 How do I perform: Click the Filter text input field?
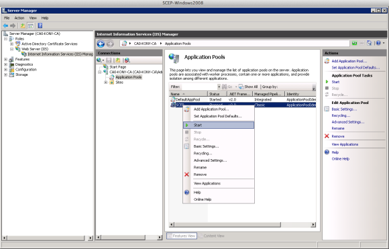199,87
